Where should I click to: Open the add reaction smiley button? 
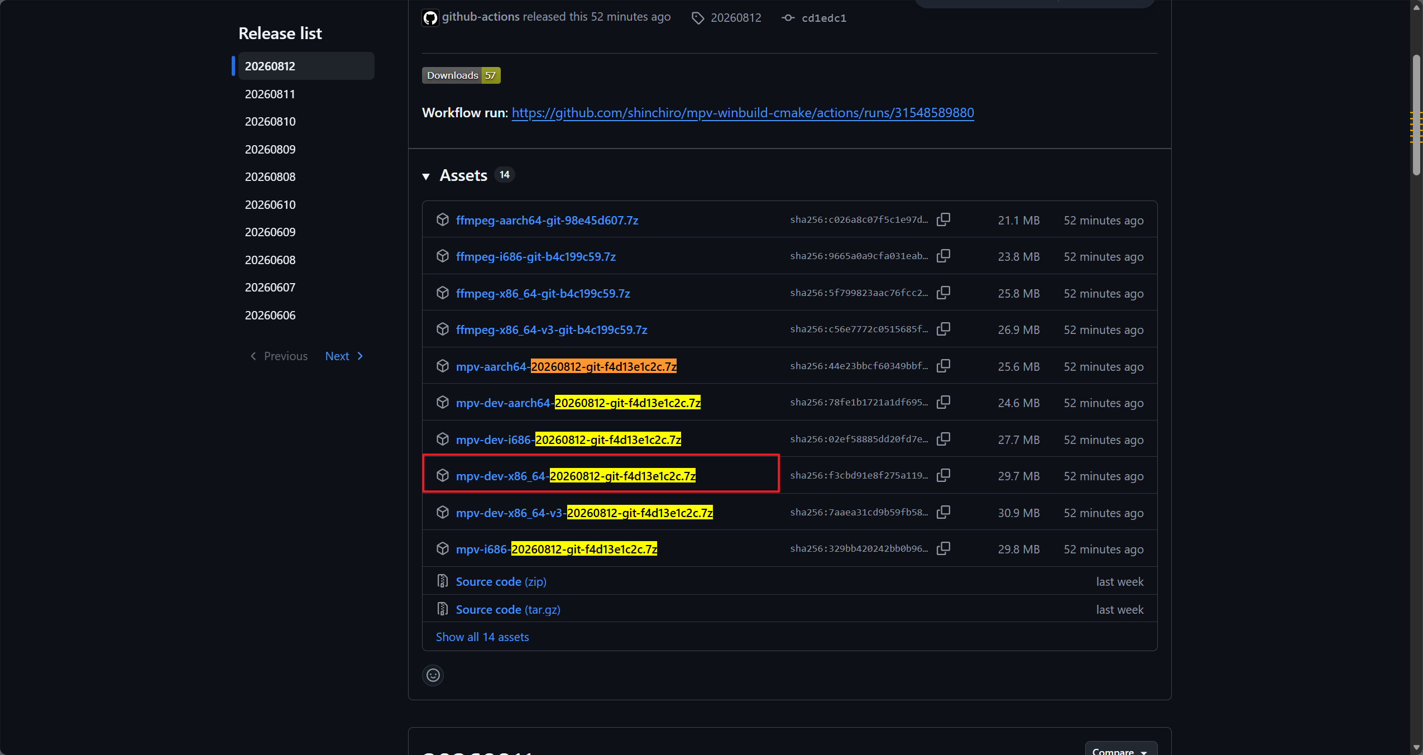433,675
